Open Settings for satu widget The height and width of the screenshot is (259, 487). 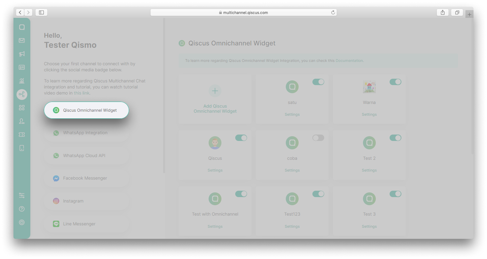pos(292,114)
